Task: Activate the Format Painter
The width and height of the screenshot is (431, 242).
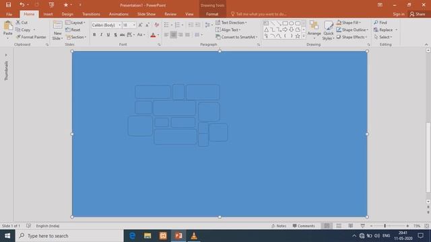Action: coord(31,37)
